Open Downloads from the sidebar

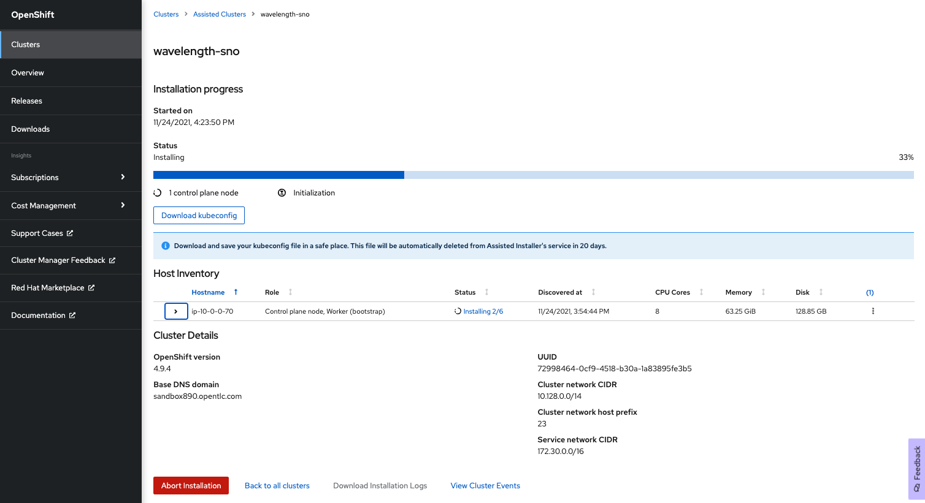click(x=71, y=129)
